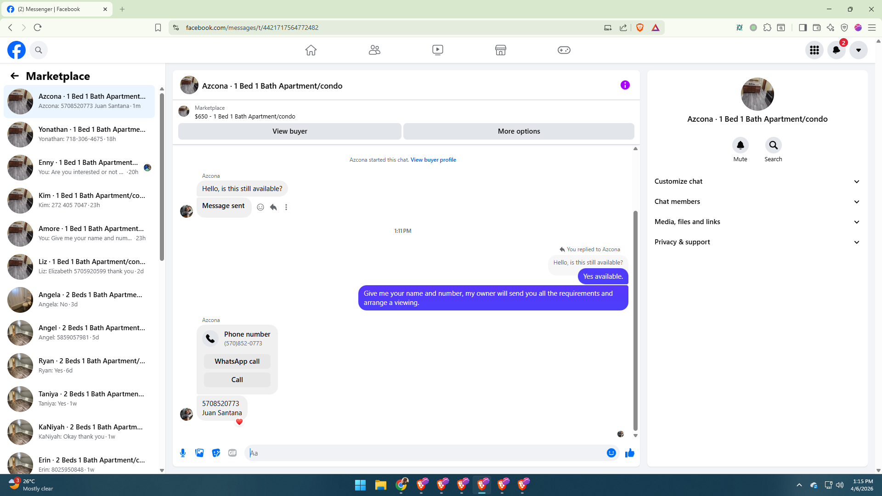Screen dimensions: 882x496
Task: Reload the browser page
Action: (x=38, y=28)
